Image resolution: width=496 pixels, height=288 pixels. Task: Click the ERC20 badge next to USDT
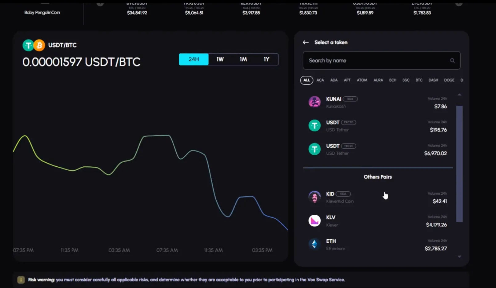(348, 122)
